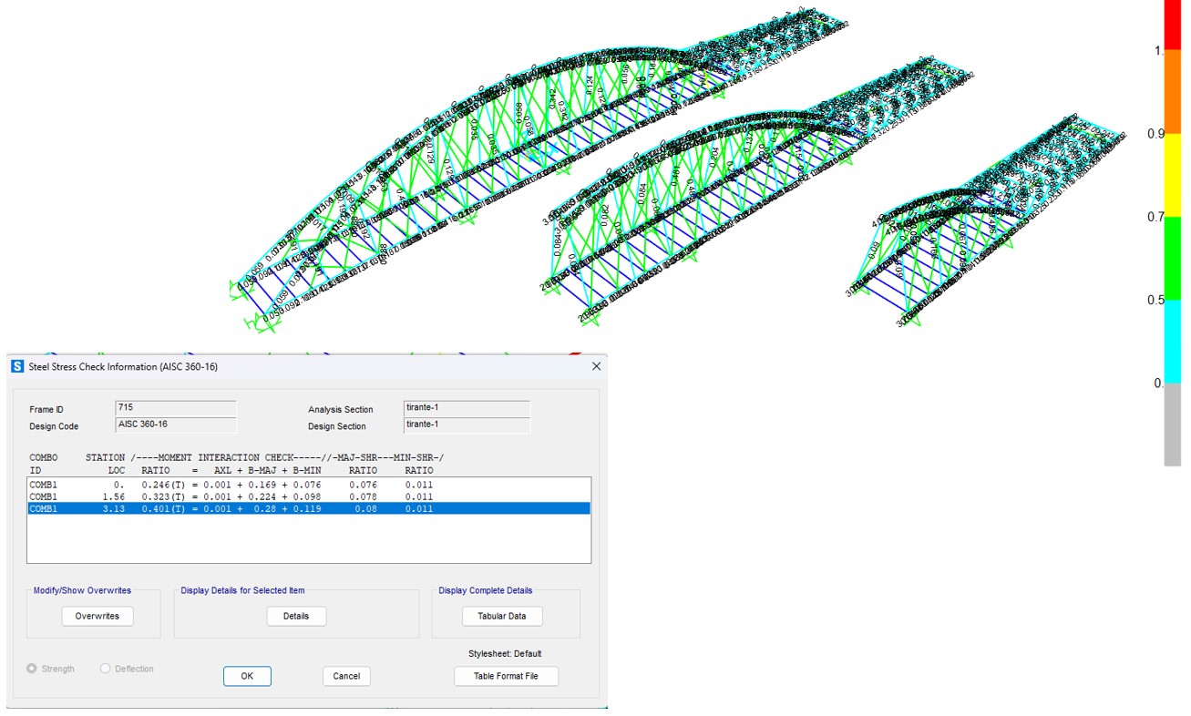Close the Steel Stress Check Information dialog

[597, 366]
